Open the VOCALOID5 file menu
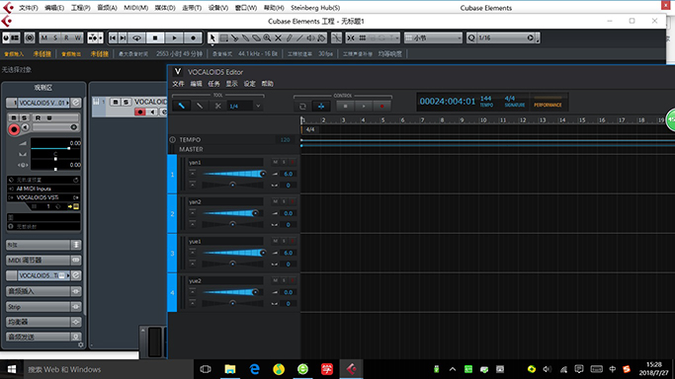The image size is (675, 379). (x=178, y=84)
